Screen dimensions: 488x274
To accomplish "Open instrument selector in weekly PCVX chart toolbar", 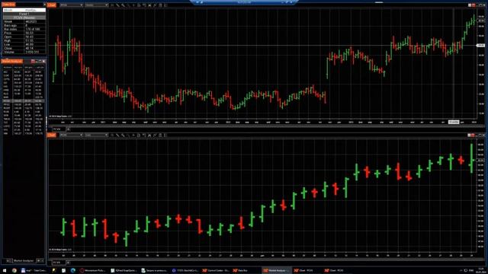I will (71, 5).
